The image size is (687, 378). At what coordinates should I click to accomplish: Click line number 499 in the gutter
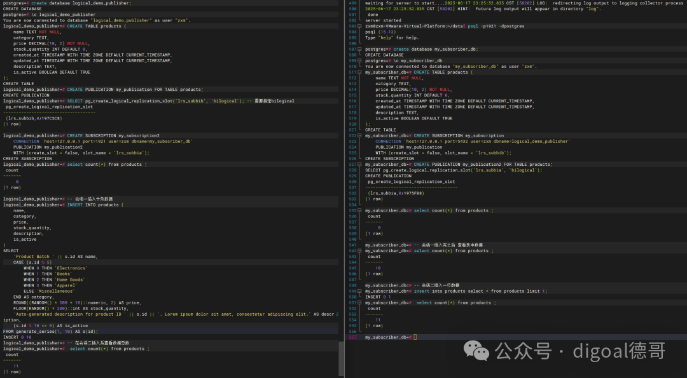click(x=352, y=3)
